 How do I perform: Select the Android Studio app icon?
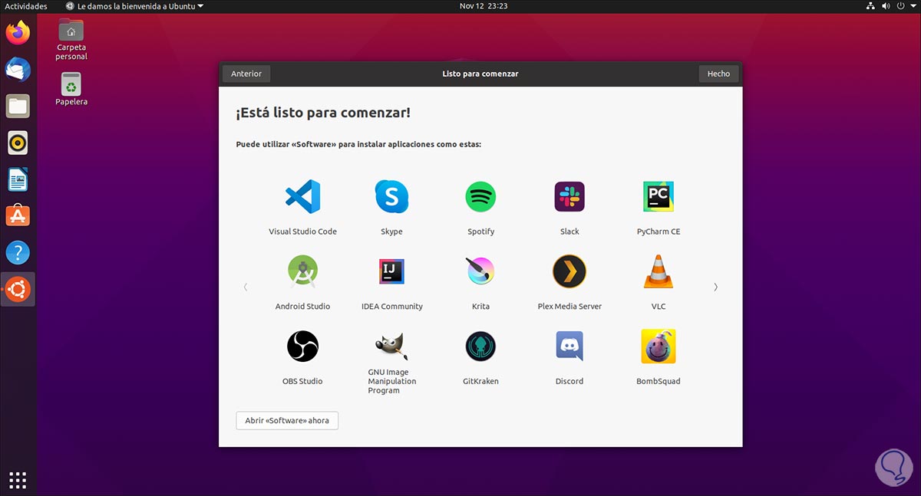302,271
